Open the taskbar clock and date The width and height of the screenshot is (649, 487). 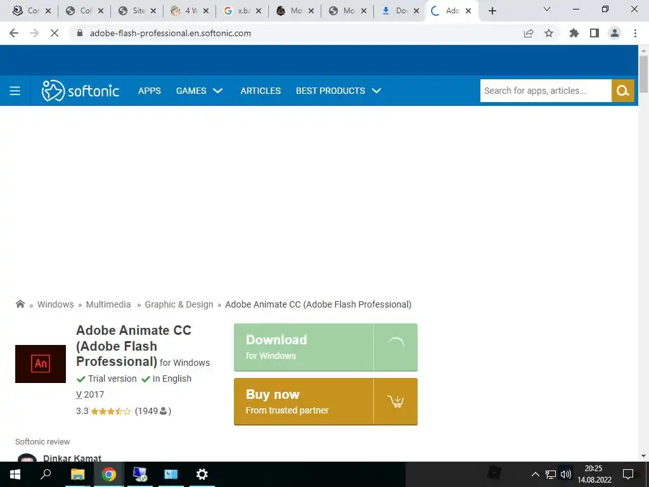pos(594,474)
